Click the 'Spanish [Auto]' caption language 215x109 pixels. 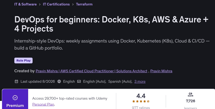tap(120, 81)
